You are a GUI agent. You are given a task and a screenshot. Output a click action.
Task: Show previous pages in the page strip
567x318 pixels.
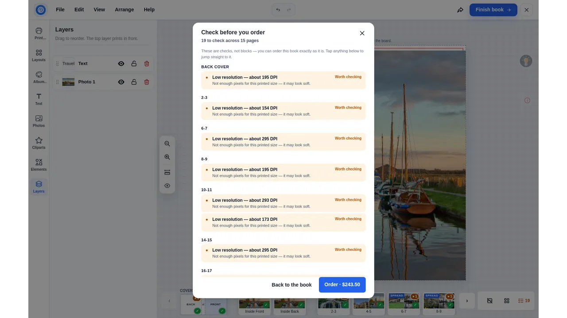click(169, 301)
